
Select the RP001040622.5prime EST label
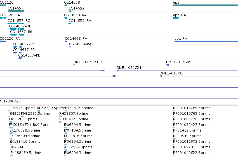click(192, 153)
